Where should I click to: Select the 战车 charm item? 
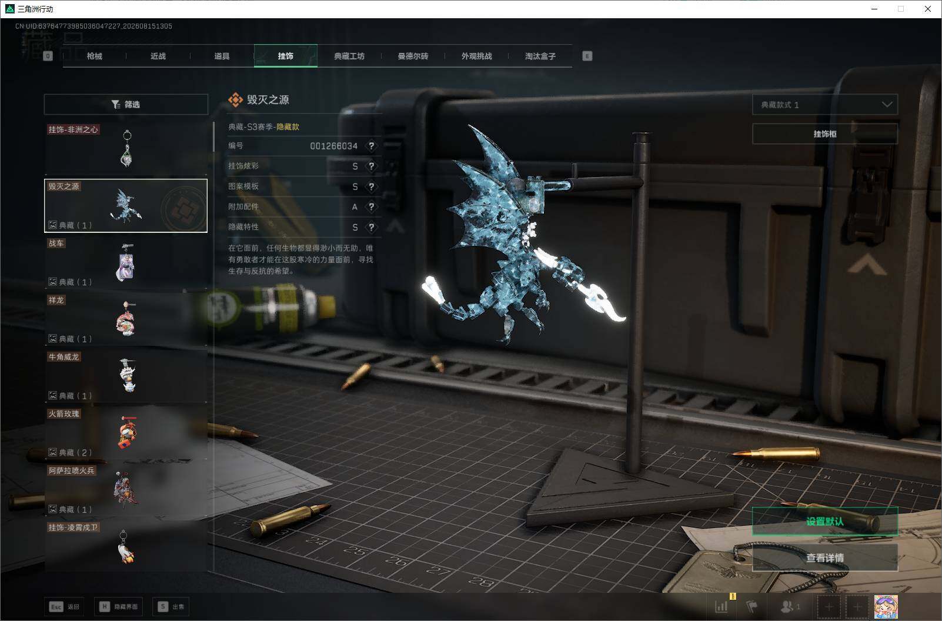click(x=126, y=262)
